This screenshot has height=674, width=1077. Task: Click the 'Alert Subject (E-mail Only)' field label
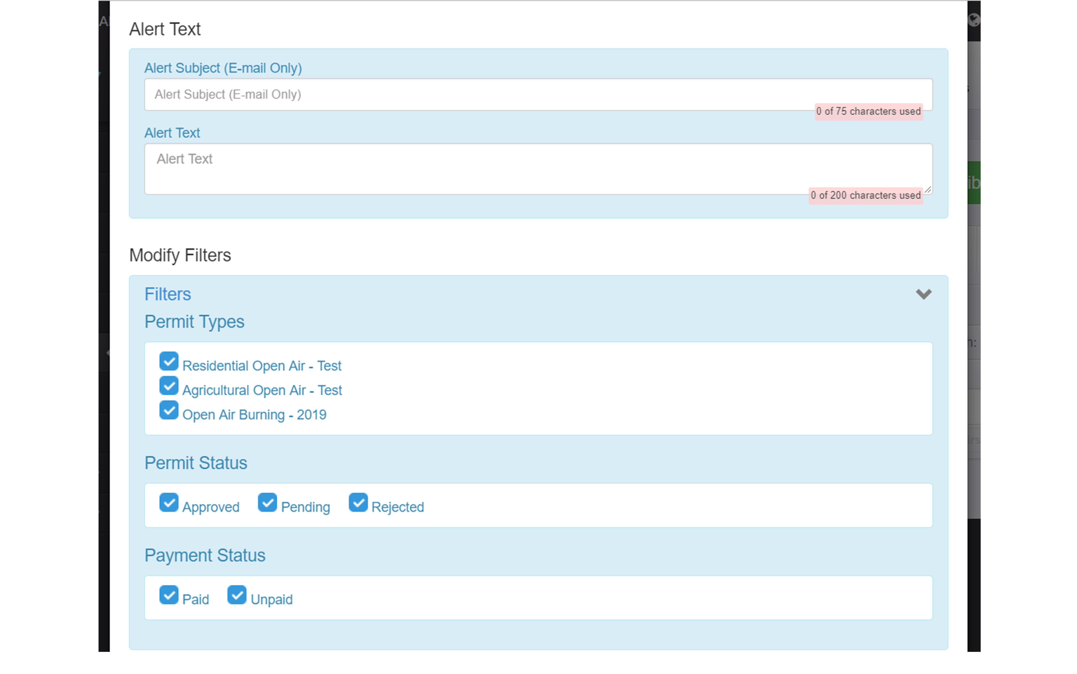[x=223, y=68]
